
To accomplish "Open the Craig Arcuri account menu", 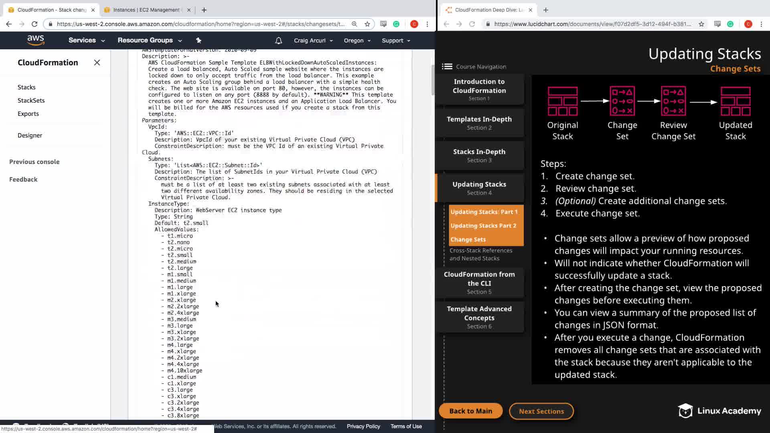I will 313,40.
